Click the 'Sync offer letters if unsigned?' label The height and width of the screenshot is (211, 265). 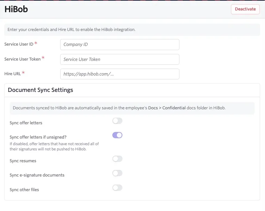tap(38, 137)
